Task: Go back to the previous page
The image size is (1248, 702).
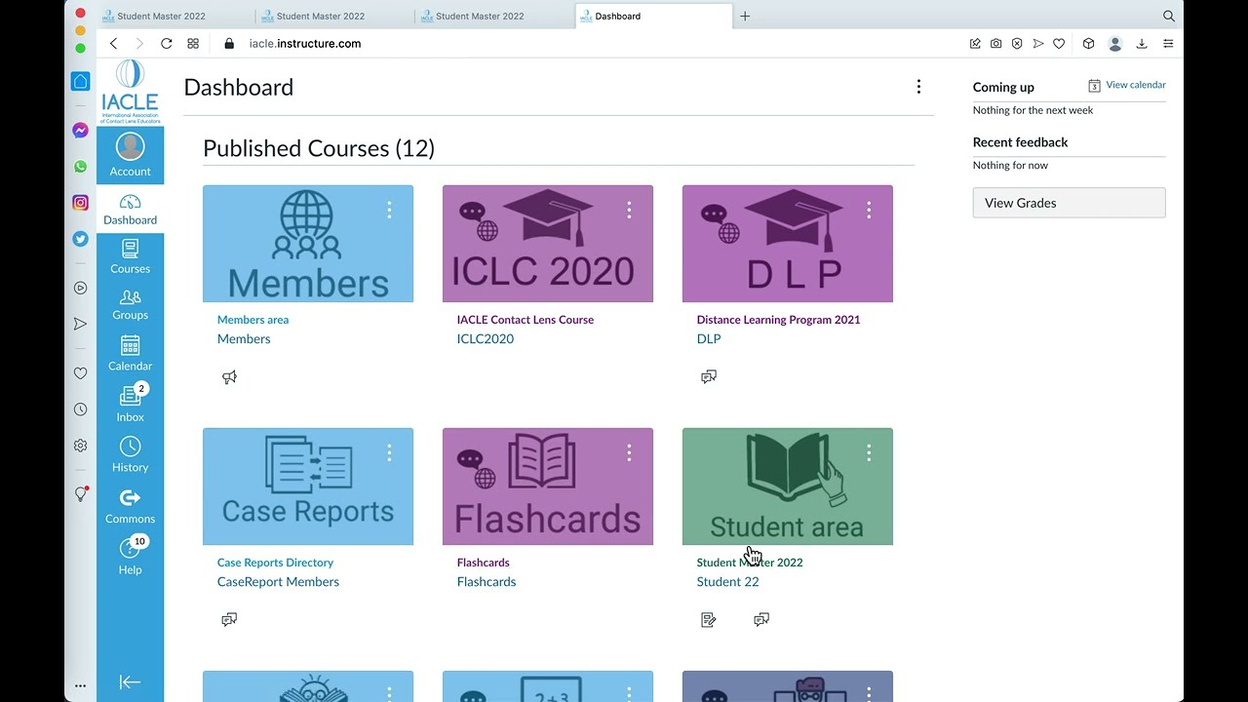Action: point(114,44)
